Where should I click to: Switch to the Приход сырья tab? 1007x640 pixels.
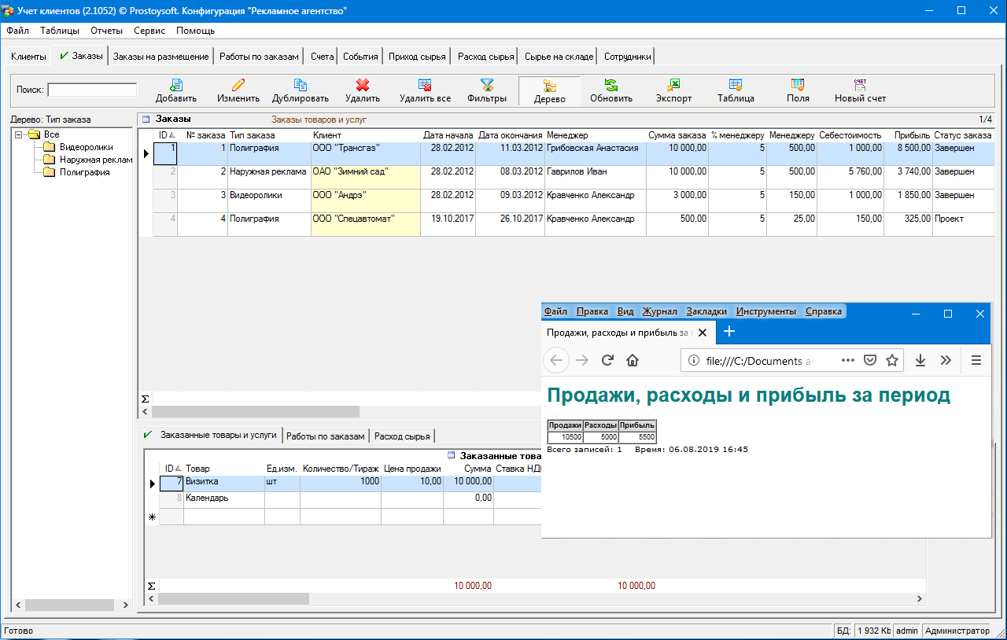(x=417, y=57)
